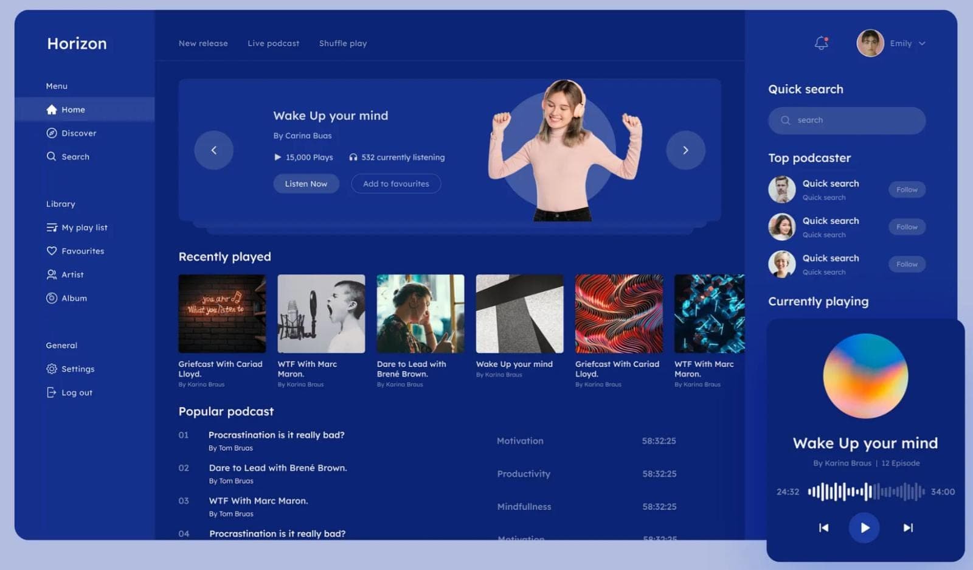The width and height of the screenshot is (973, 570).
Task: Click the Settings gear icon
Action: point(52,369)
